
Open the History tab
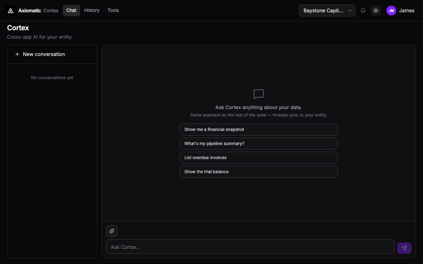click(92, 10)
